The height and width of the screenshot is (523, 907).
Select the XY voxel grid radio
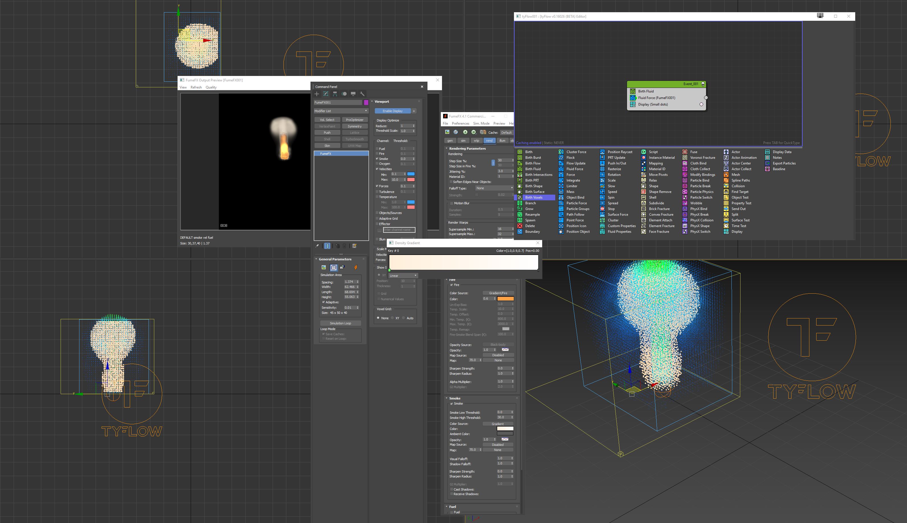[393, 318]
